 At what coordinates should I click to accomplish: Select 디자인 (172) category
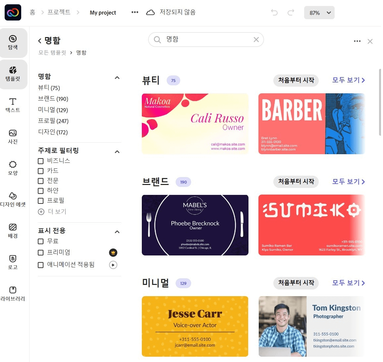click(53, 132)
